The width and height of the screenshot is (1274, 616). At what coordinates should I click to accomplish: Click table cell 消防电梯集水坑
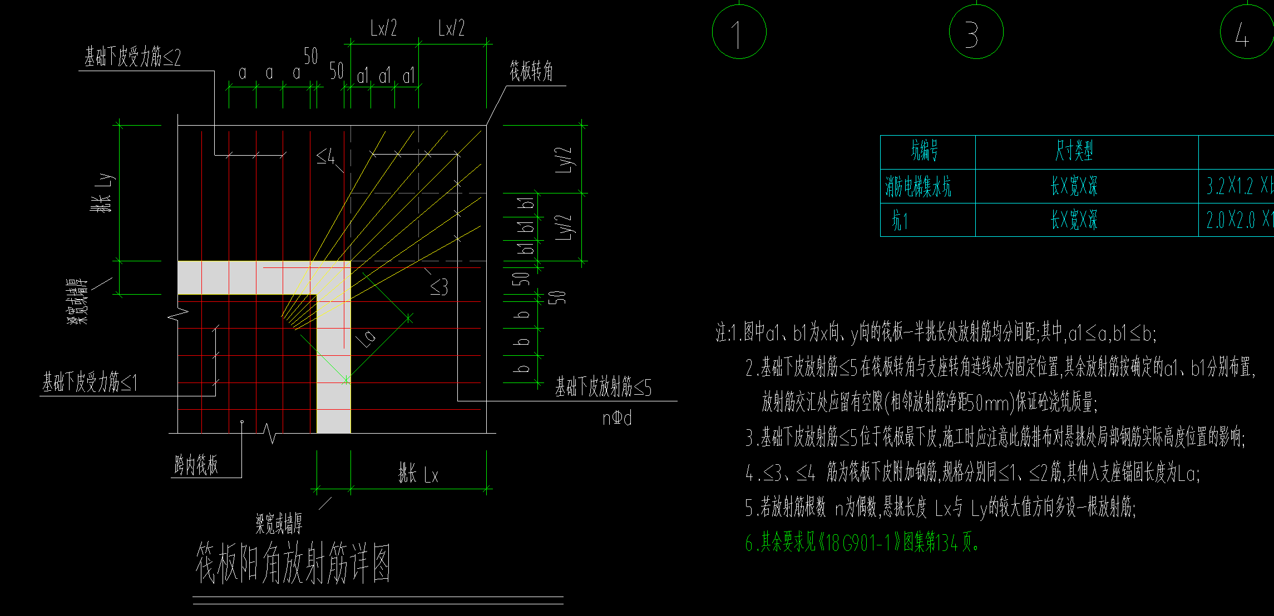[x=919, y=186]
